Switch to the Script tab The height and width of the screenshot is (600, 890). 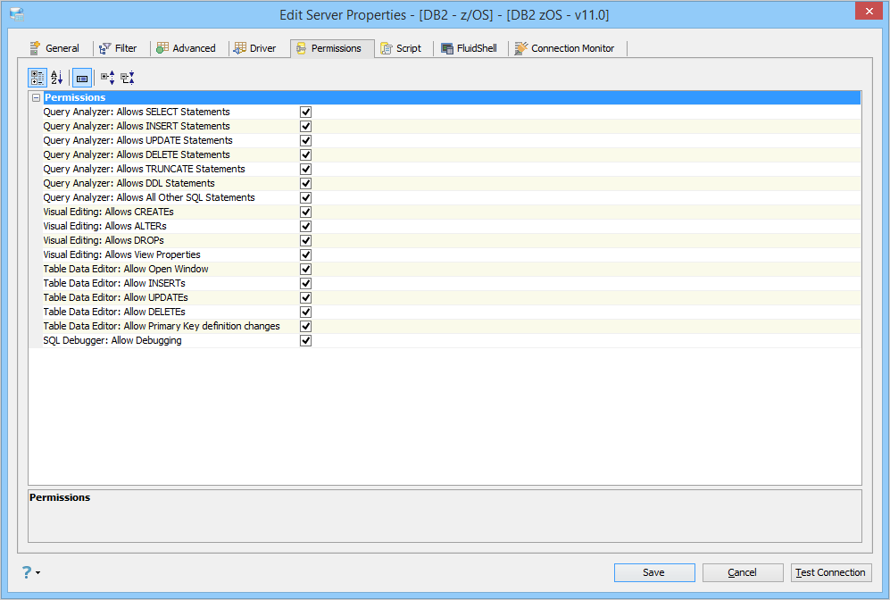tap(403, 48)
